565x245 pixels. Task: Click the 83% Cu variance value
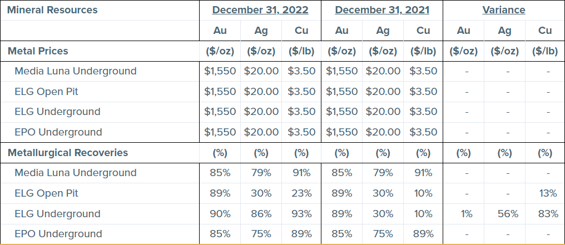pyautogui.click(x=548, y=214)
